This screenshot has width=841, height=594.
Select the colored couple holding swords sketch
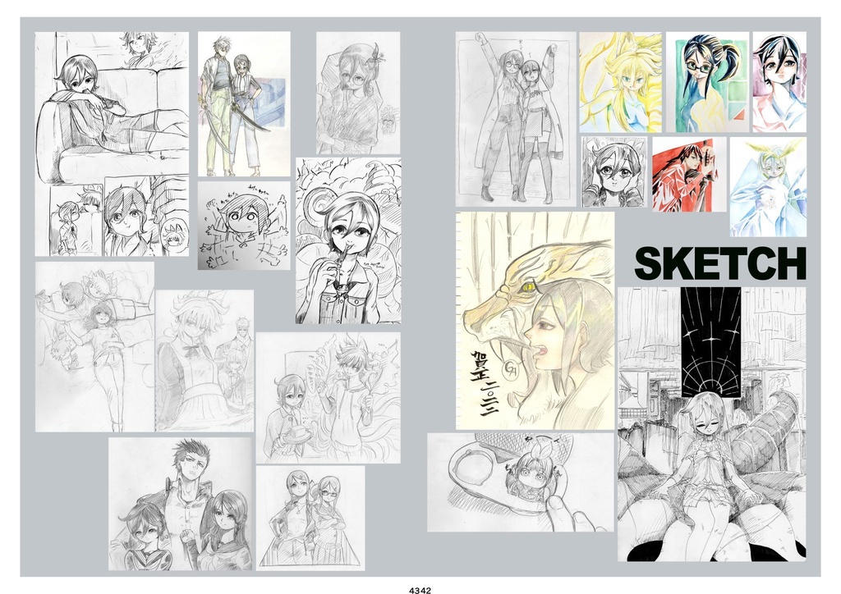(x=244, y=104)
